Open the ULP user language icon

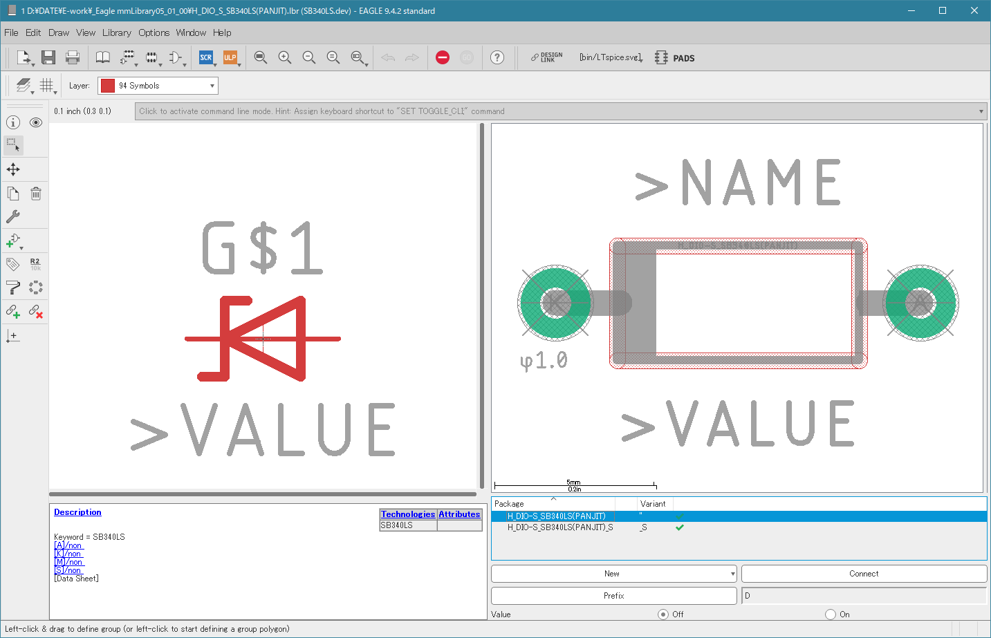point(230,57)
